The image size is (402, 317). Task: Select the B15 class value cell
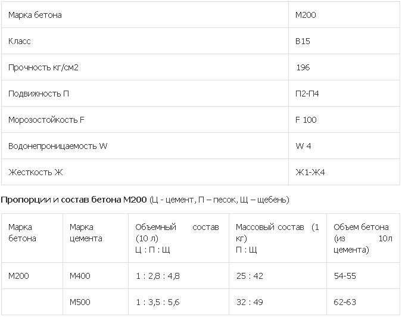[303, 42]
